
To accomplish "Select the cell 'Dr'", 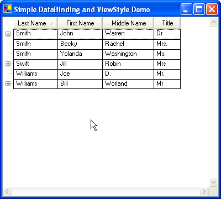I will 167,34.
